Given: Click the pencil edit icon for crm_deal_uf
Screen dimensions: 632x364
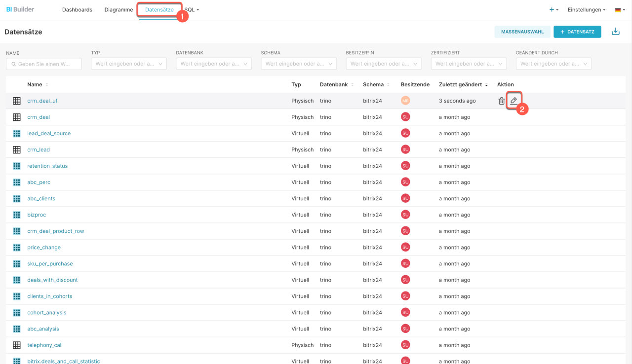Looking at the screenshot, I should (513, 101).
